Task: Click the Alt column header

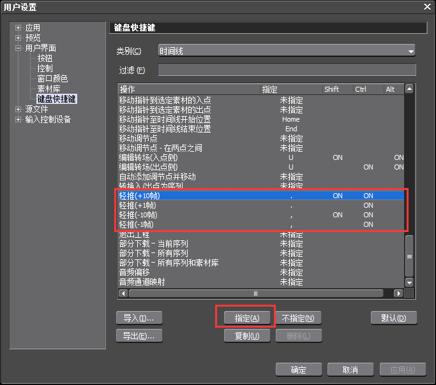Action: (x=394, y=89)
